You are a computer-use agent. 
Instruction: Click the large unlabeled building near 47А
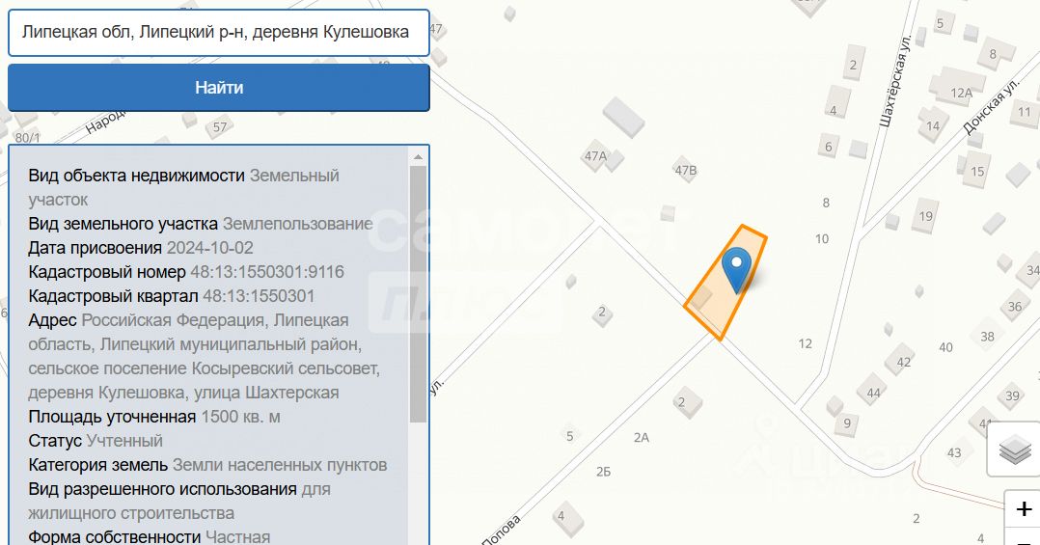click(623, 118)
